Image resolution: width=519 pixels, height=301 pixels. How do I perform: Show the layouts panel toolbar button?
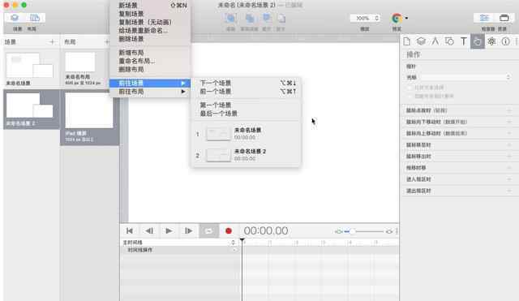point(34,18)
